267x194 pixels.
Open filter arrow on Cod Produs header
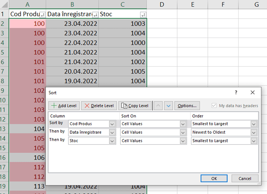point(42,15)
